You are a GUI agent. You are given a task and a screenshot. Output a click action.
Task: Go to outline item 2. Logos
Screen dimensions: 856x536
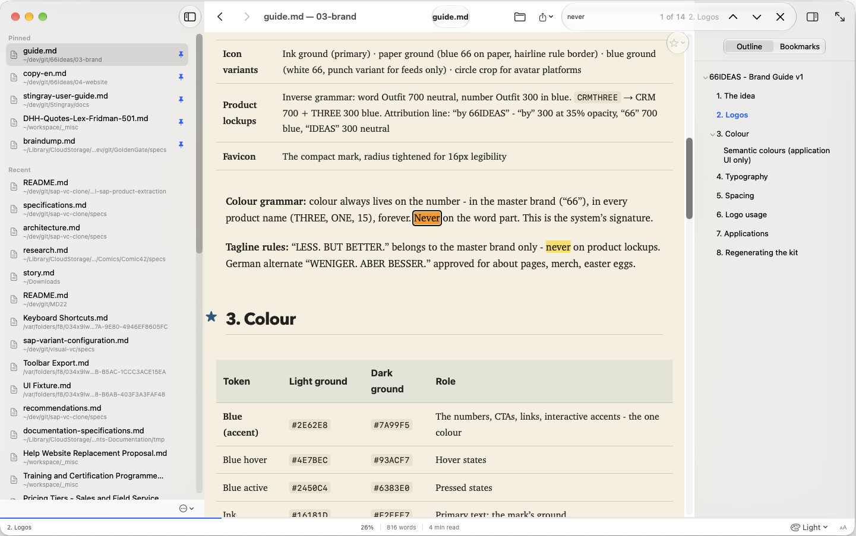[x=732, y=115]
